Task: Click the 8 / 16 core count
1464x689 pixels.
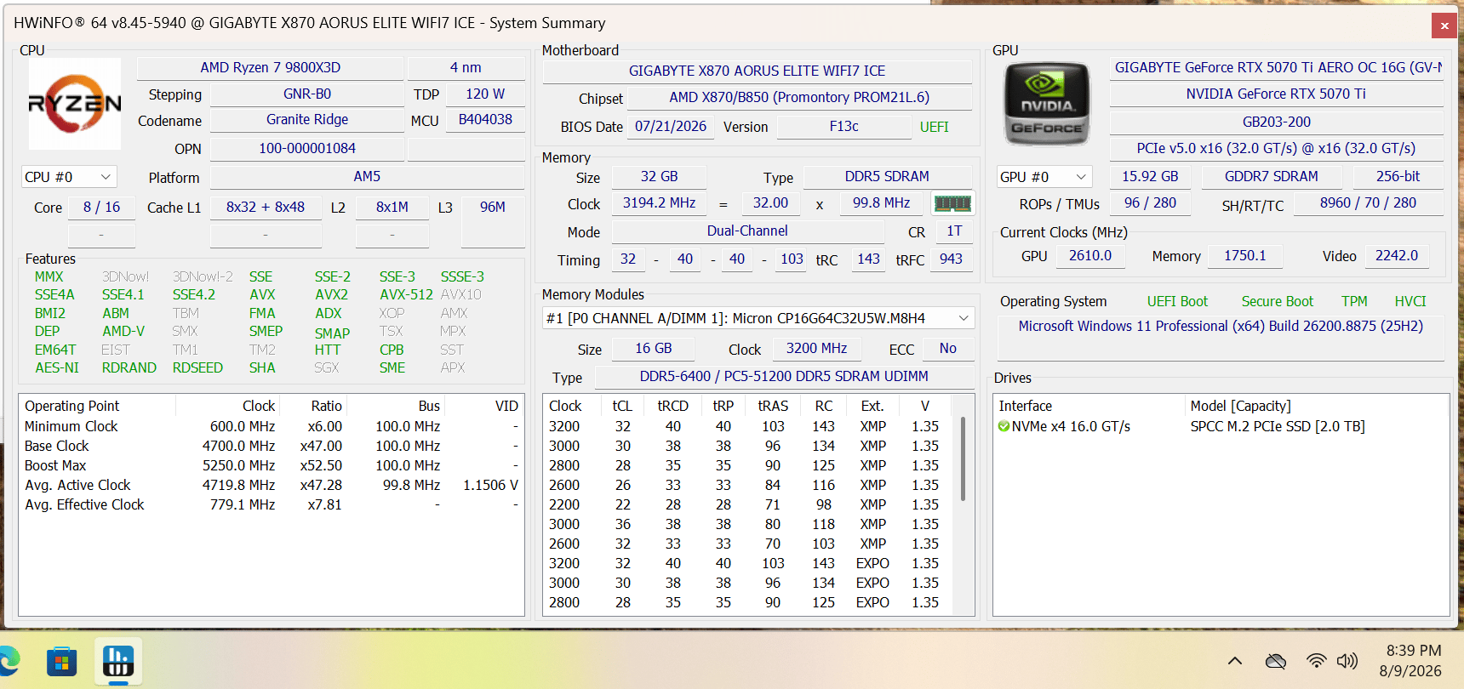Action: [x=101, y=208]
